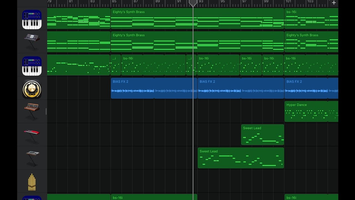Select the first bs-16i keyboard track icon
Screen dimensions: 355x200
32,19
